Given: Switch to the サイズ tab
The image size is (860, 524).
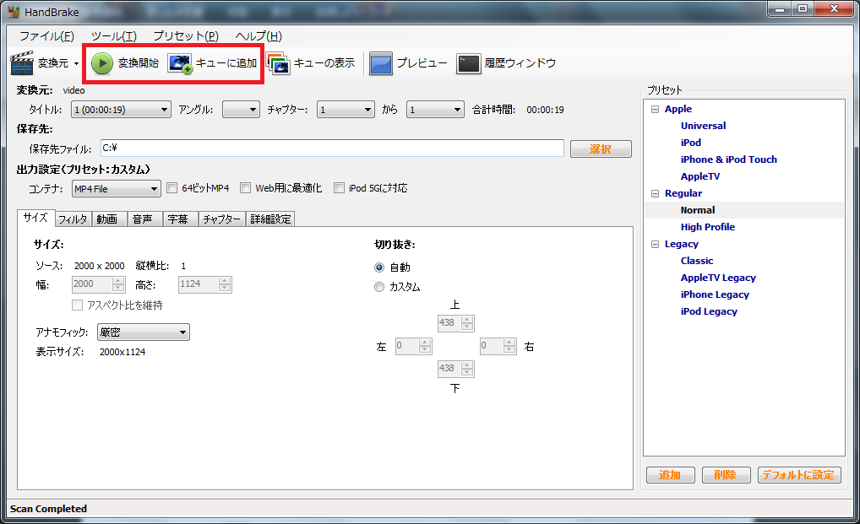Looking at the screenshot, I should point(35,218).
